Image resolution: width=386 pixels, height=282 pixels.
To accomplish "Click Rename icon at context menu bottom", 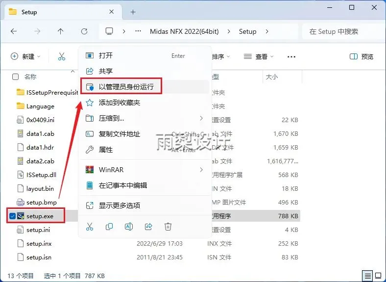I will point(129,226).
